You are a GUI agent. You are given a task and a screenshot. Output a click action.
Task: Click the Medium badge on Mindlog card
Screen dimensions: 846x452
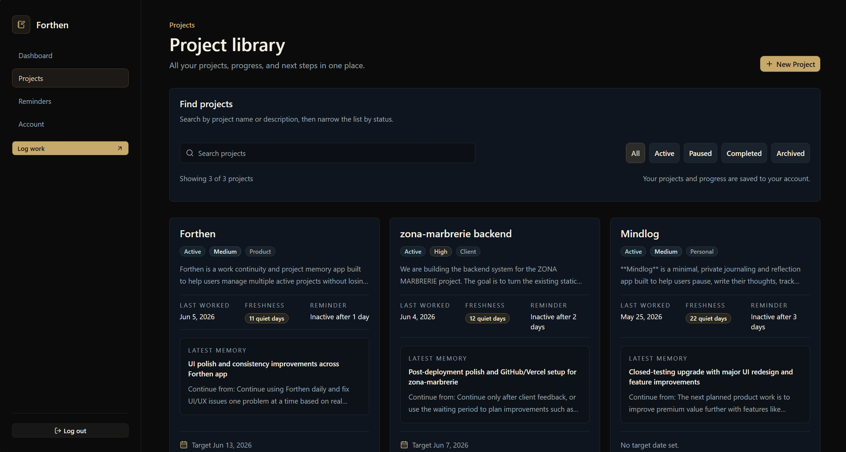point(666,251)
